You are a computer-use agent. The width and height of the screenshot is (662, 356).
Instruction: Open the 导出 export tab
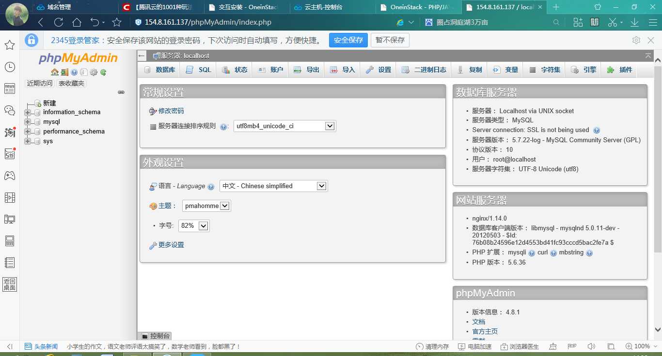(x=306, y=70)
